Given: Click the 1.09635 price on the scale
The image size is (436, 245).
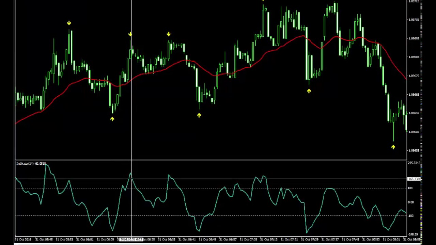Looking at the screenshot, I should tap(414, 150).
